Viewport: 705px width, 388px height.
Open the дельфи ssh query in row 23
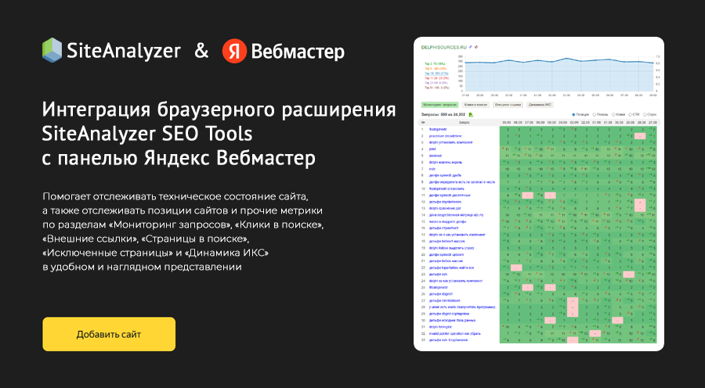(x=436, y=275)
